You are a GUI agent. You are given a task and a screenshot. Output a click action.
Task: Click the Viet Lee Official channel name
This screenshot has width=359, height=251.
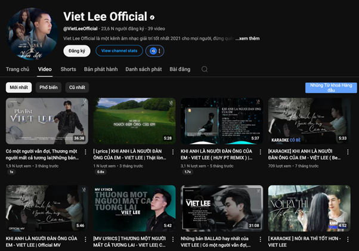105,17
